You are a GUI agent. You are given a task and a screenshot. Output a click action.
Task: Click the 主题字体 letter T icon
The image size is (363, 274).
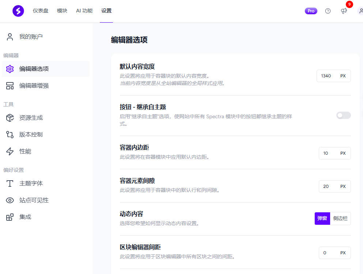coord(10,184)
